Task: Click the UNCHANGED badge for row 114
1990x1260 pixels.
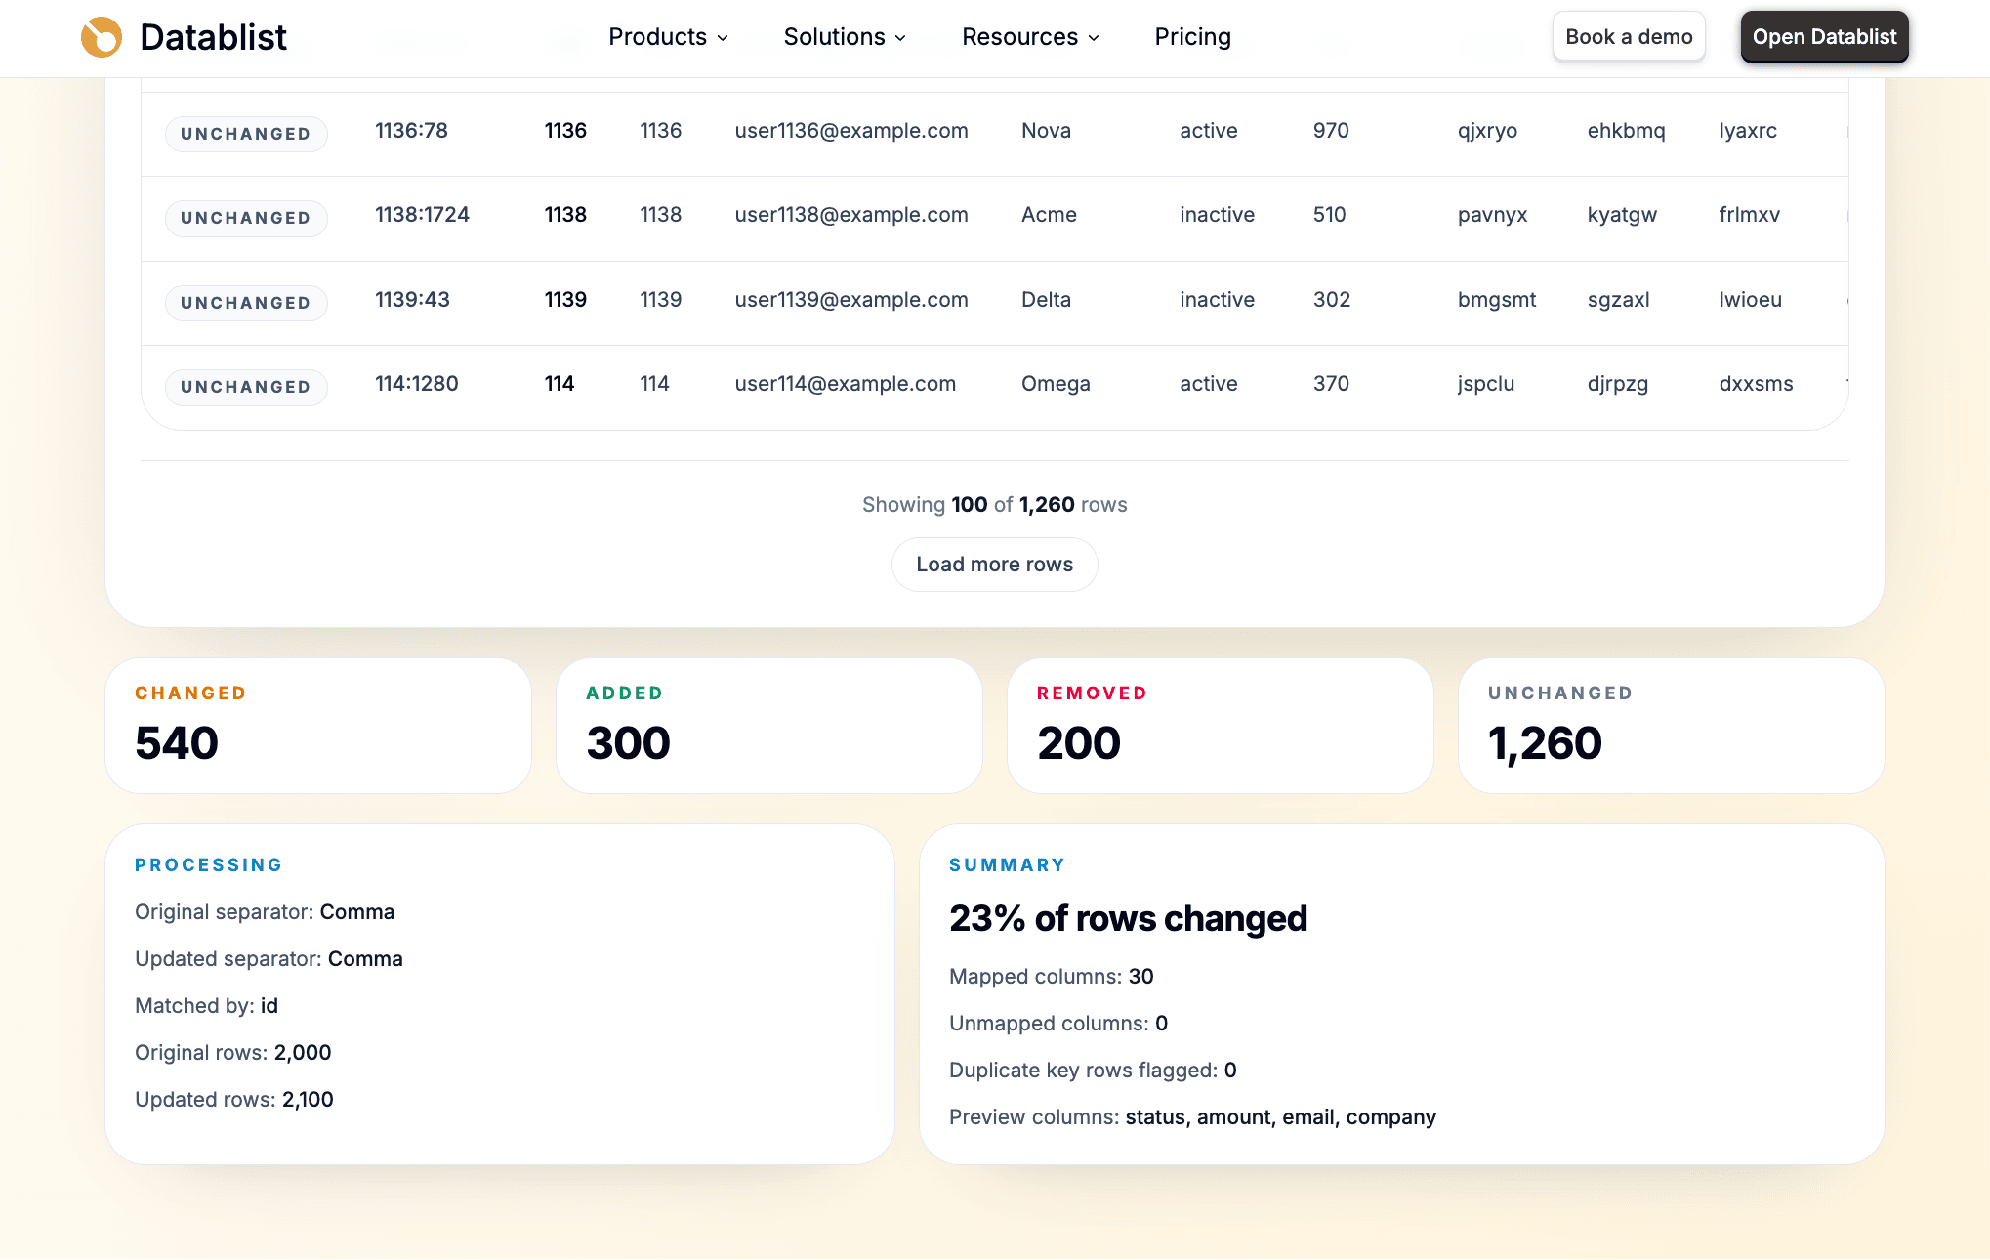Action: [246, 387]
